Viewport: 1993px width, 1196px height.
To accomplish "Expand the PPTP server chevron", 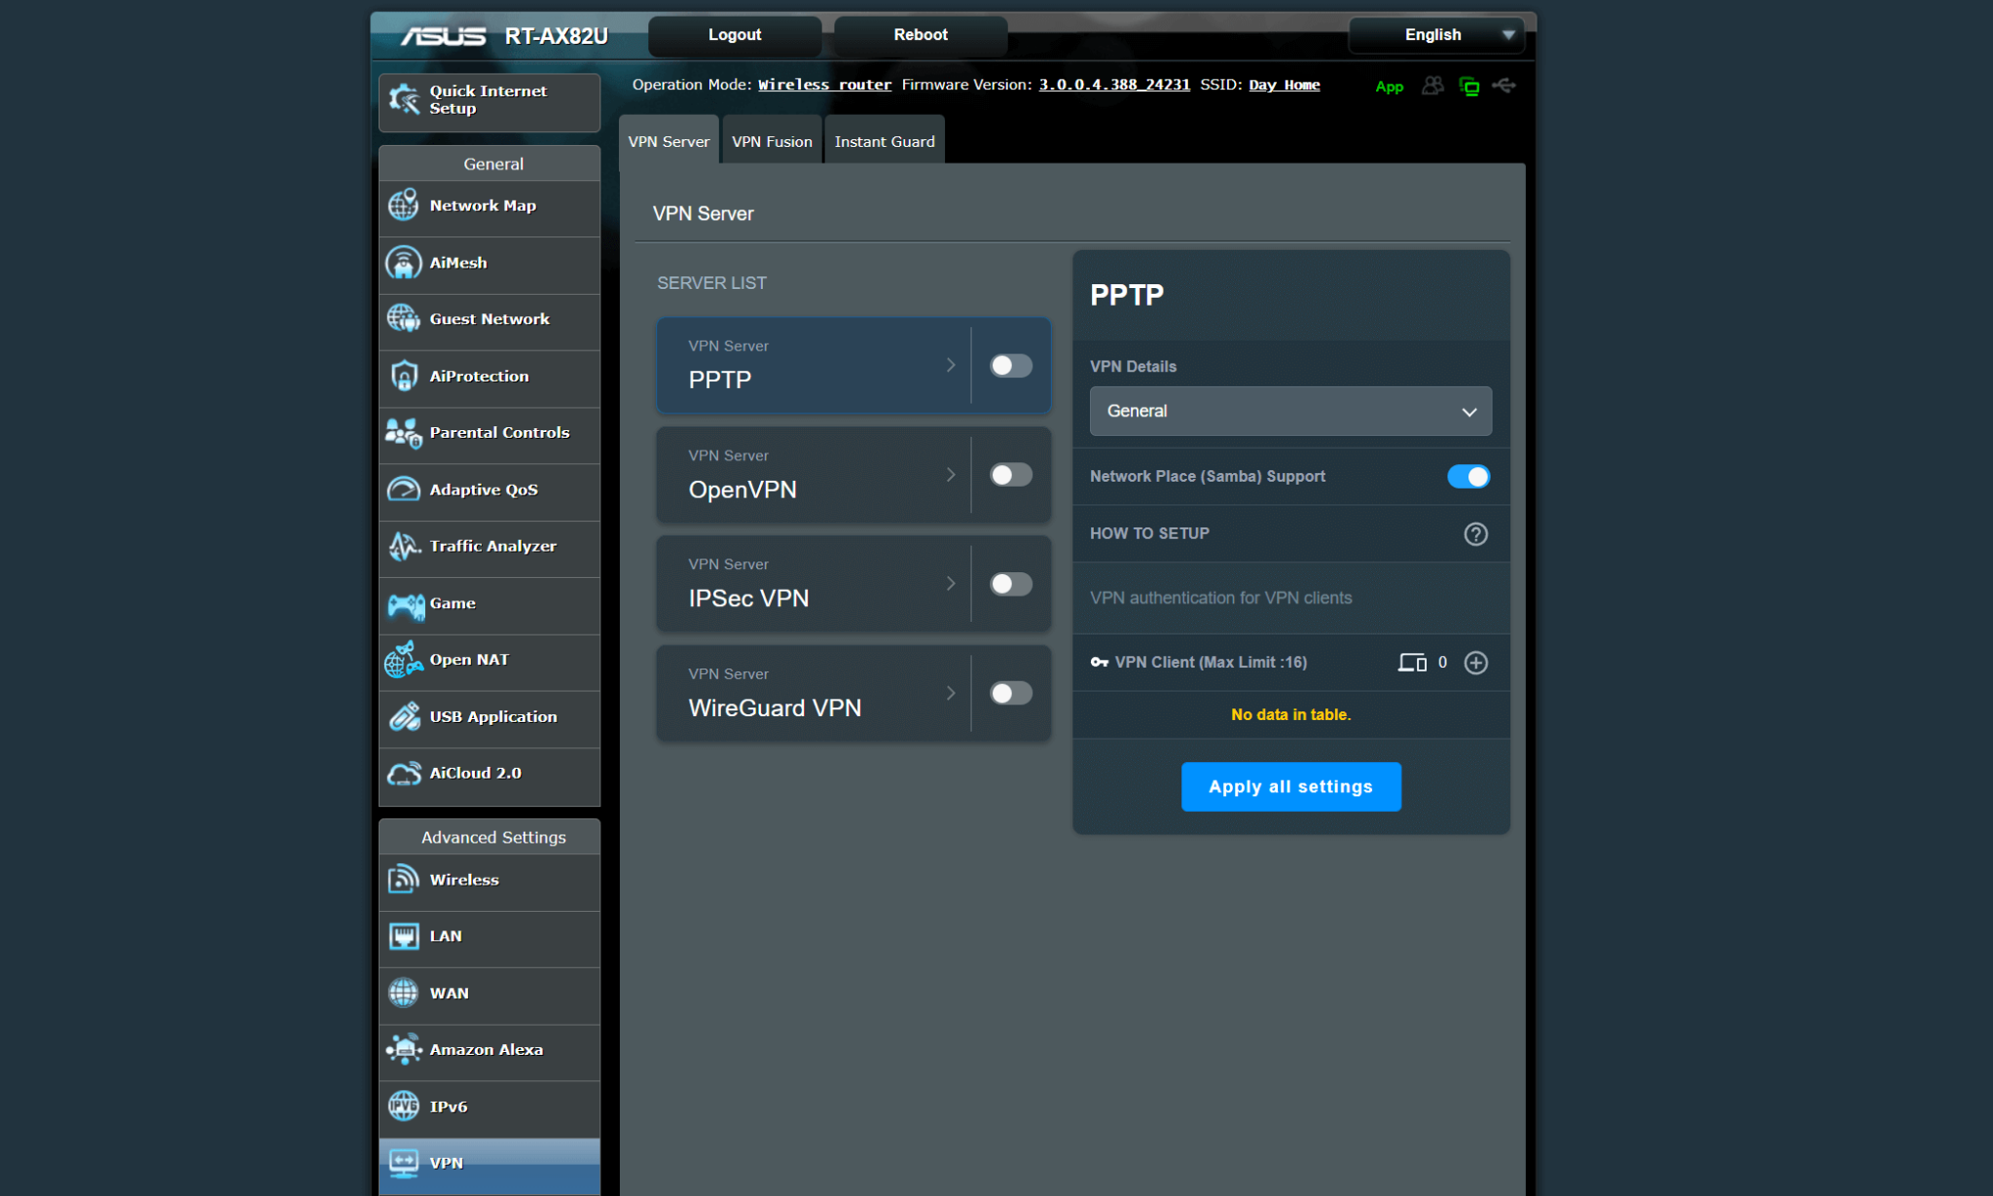I will coord(951,365).
